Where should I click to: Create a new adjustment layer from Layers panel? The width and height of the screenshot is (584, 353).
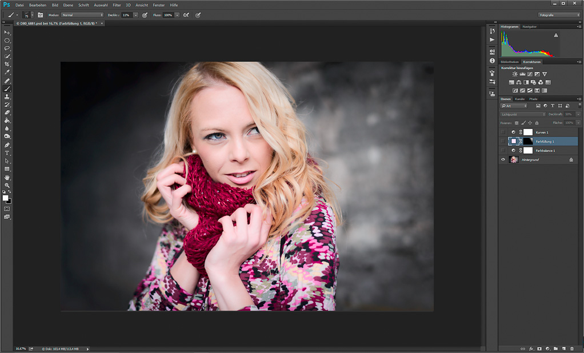[547, 349]
